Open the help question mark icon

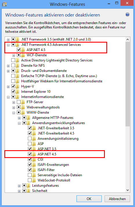click(x=127, y=14)
